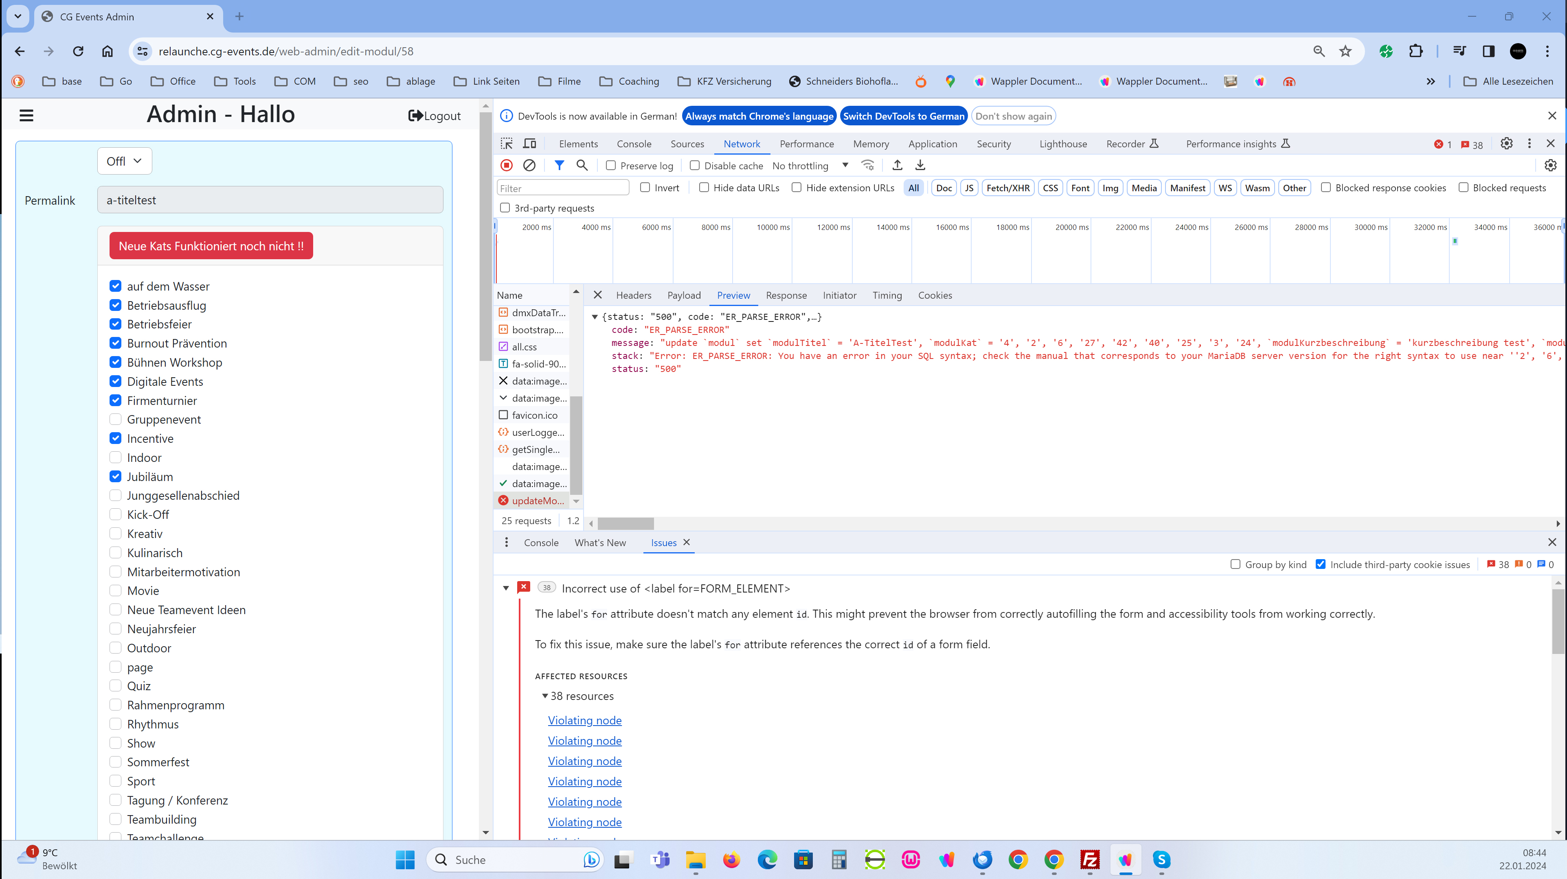
Task: Open the Offl status dropdown
Action: pos(125,161)
